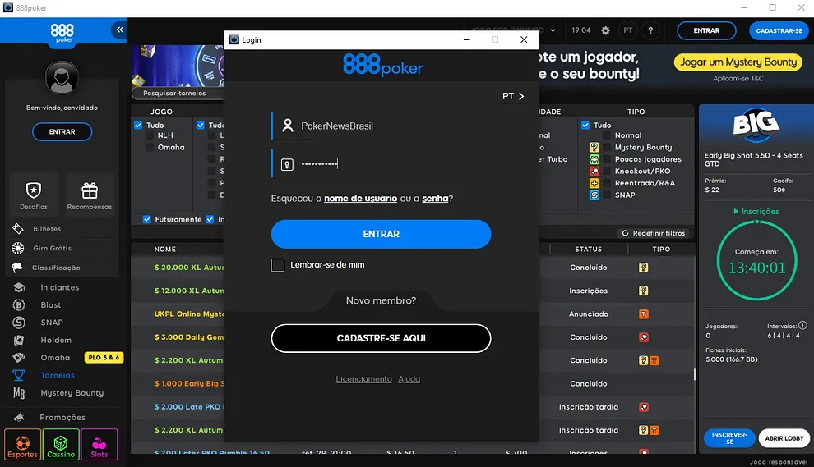Screen dimensions: 814x467
Task: Click Reentrada/R&A plus icon
Action: pos(594,183)
